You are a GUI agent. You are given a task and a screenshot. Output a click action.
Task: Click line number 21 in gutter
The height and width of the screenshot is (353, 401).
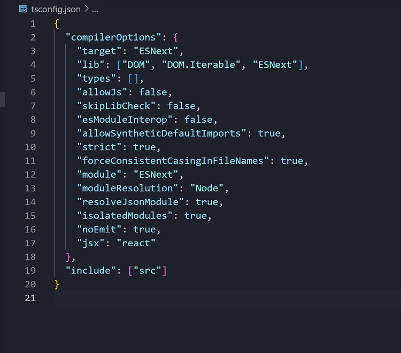(x=30, y=298)
